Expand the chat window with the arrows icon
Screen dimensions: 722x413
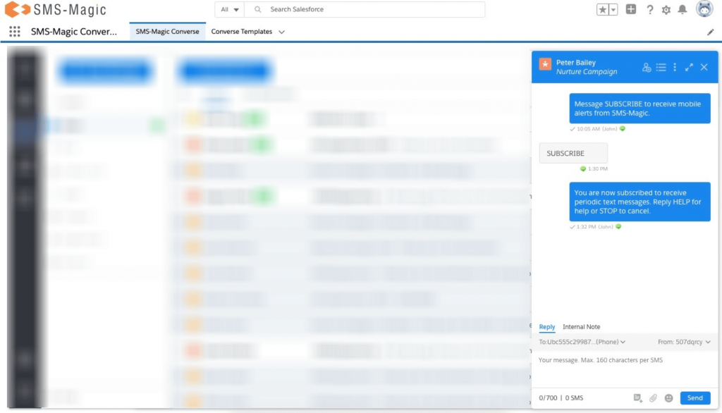[x=690, y=67]
